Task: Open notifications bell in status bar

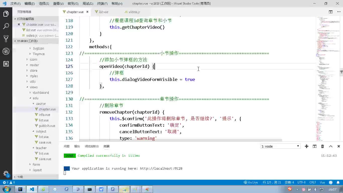Action: (x=338, y=182)
